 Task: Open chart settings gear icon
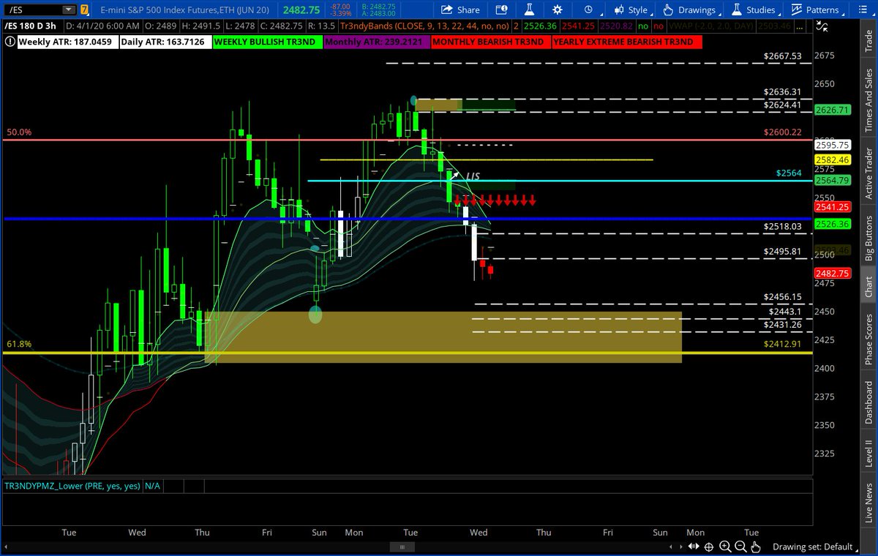click(558, 10)
